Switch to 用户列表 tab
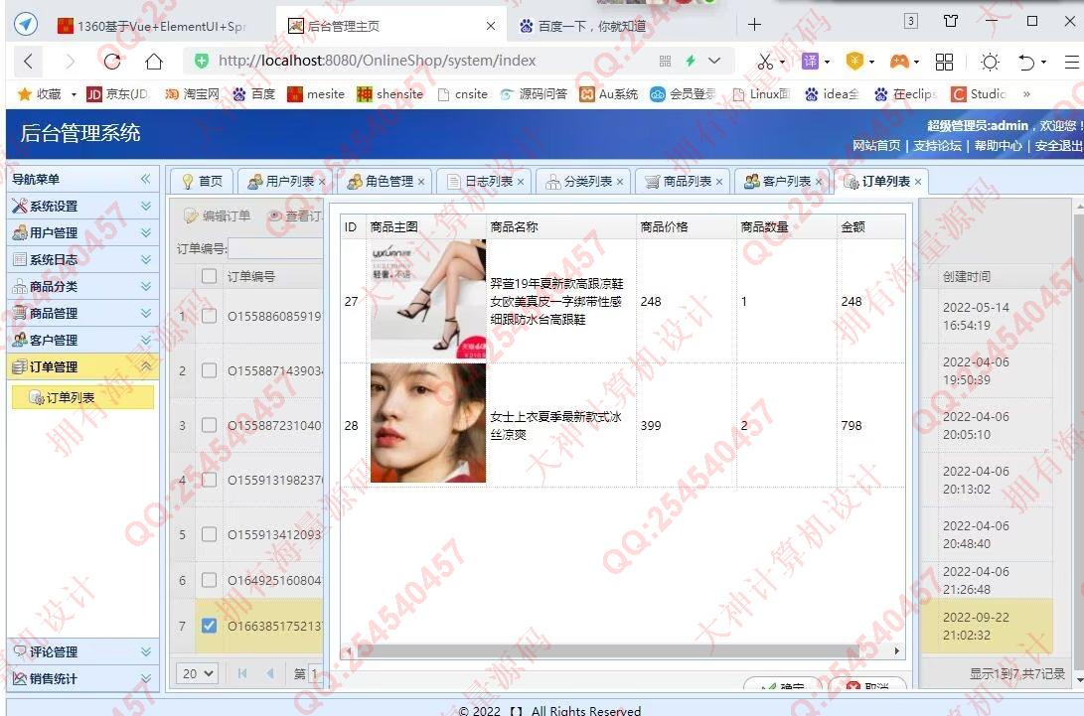This screenshot has width=1084, height=716. pyautogui.click(x=284, y=181)
